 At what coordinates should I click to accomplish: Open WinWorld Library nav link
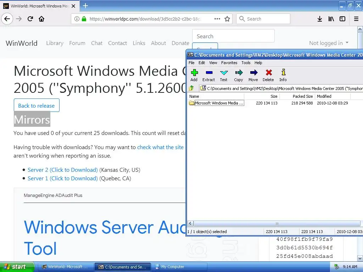tap(55, 43)
